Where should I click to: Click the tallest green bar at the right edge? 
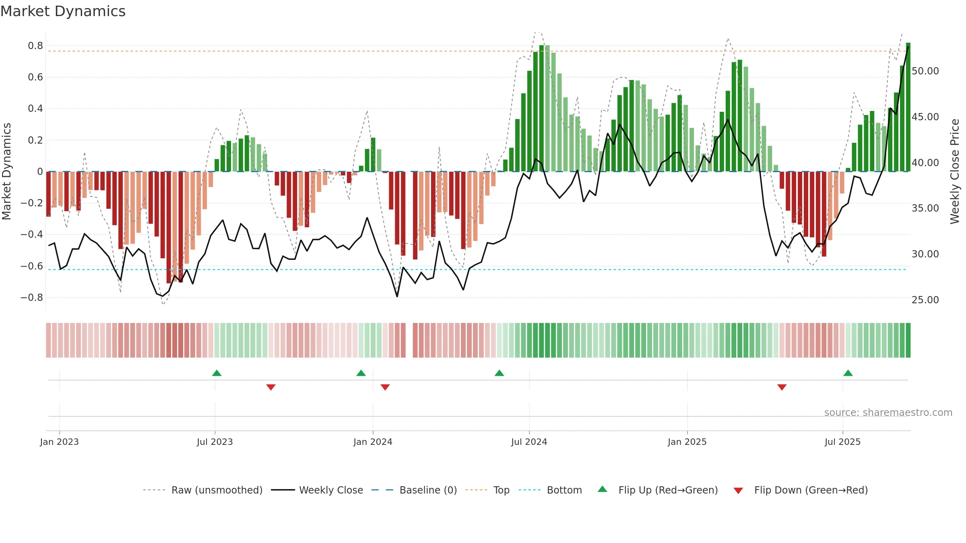coord(908,107)
